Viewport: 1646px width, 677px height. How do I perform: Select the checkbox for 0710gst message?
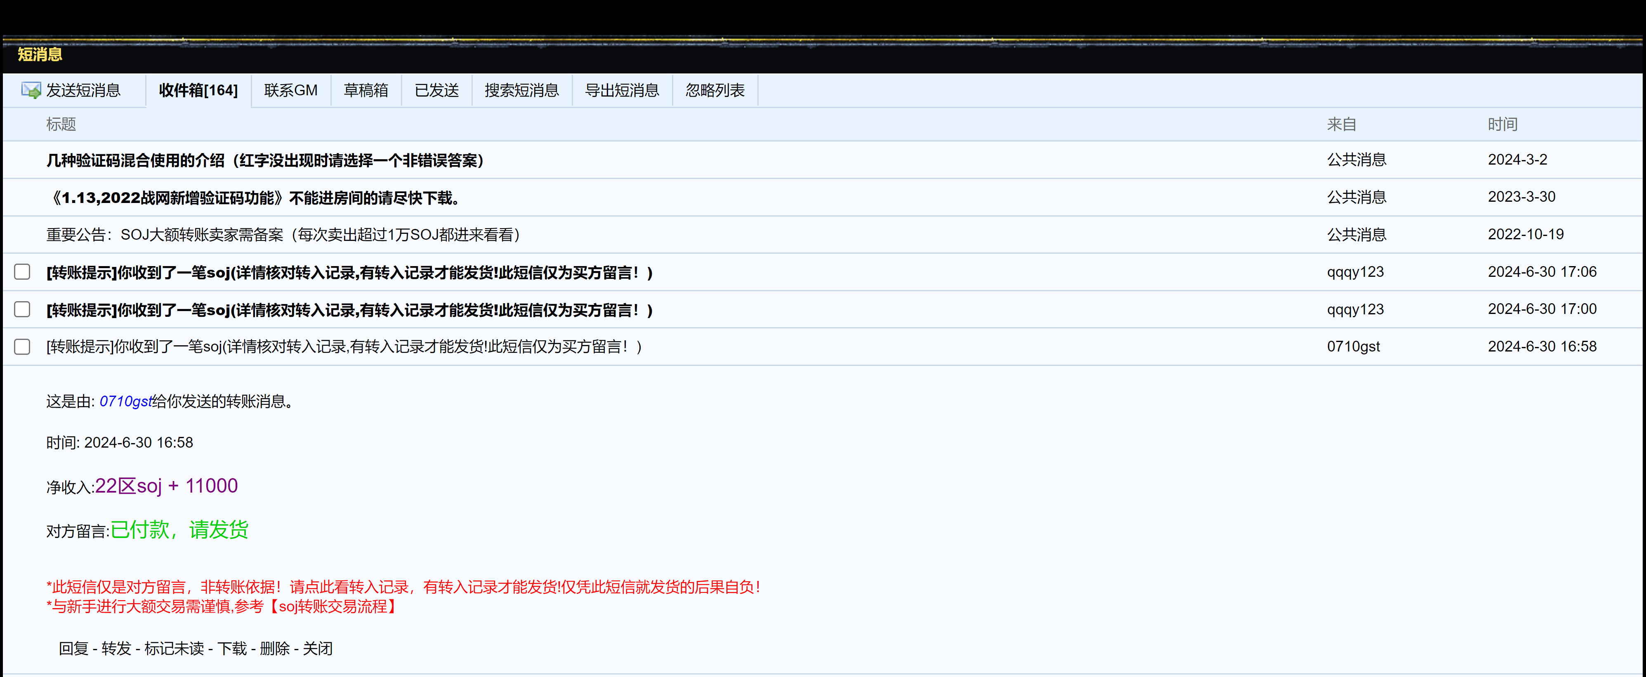(22, 347)
